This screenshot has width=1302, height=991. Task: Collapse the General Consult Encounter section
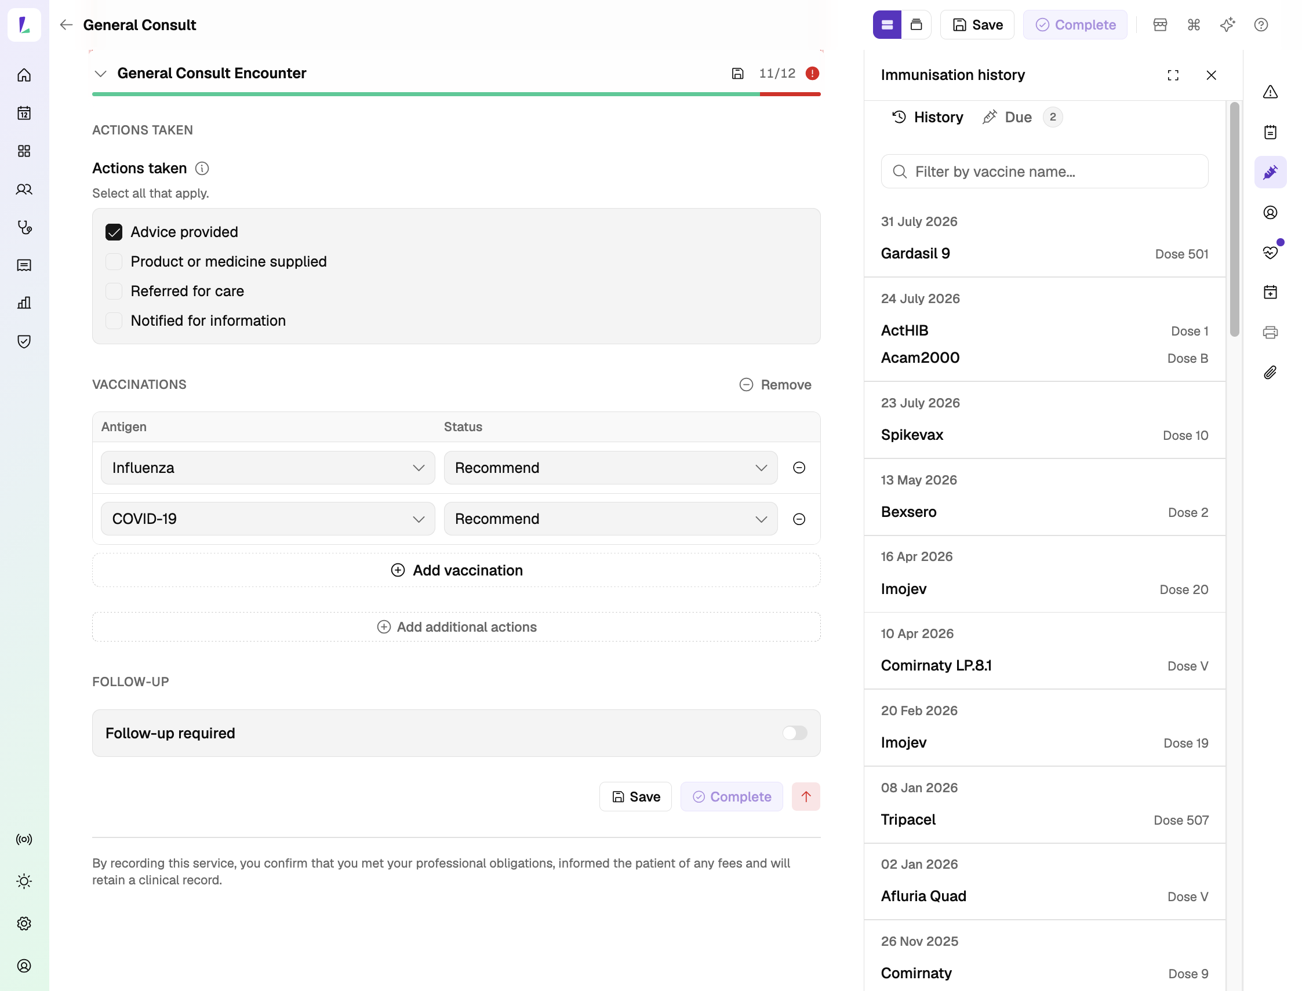click(x=100, y=74)
